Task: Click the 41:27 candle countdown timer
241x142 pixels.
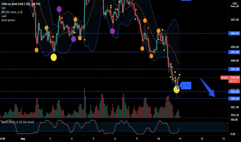Action: (x=233, y=81)
